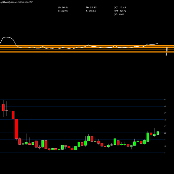174x174 pixels.
Task: Select the open value O: 20.81
Action: click(63, 8)
